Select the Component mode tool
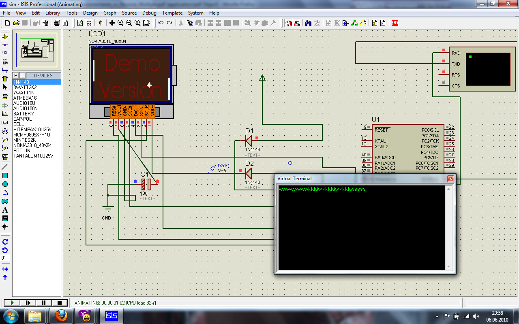The image size is (519, 324). pos(5,36)
